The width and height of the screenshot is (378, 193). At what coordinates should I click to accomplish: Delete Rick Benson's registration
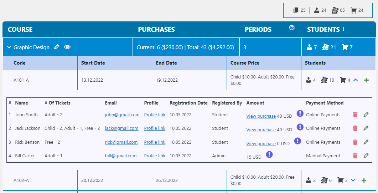[355, 142]
